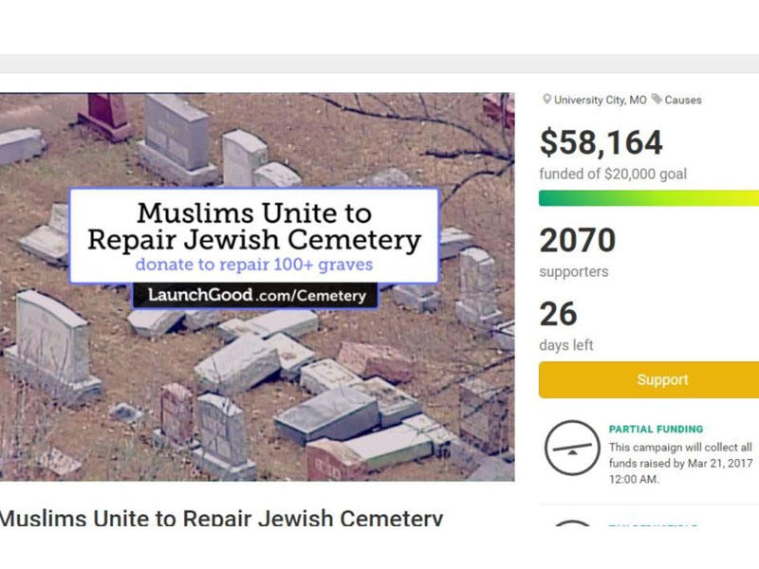The height and width of the screenshot is (569, 759).
Task: Click the $58,164 raised amount
Action: [601, 142]
